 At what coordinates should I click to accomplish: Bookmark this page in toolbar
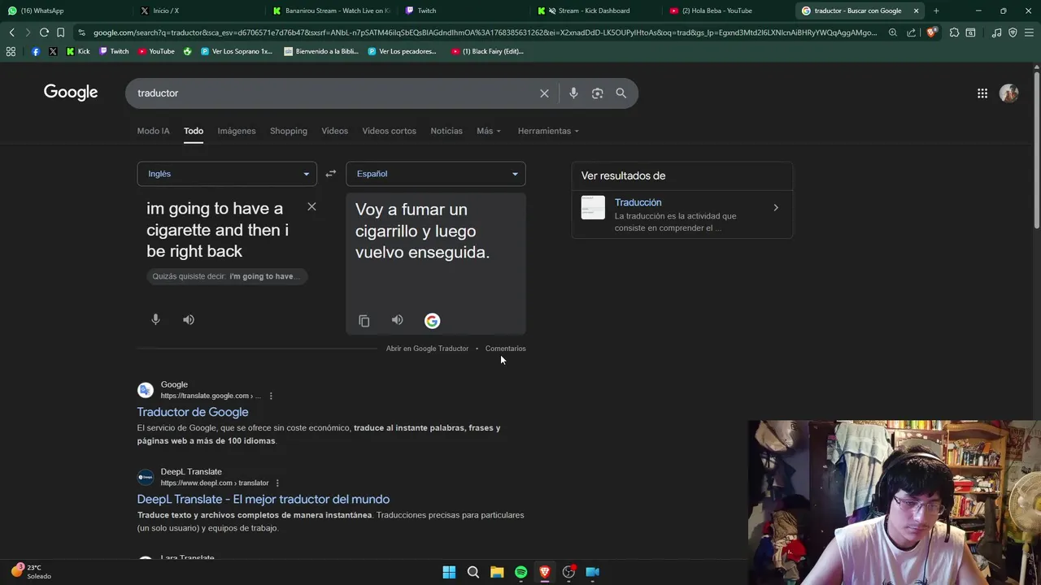[60, 32]
